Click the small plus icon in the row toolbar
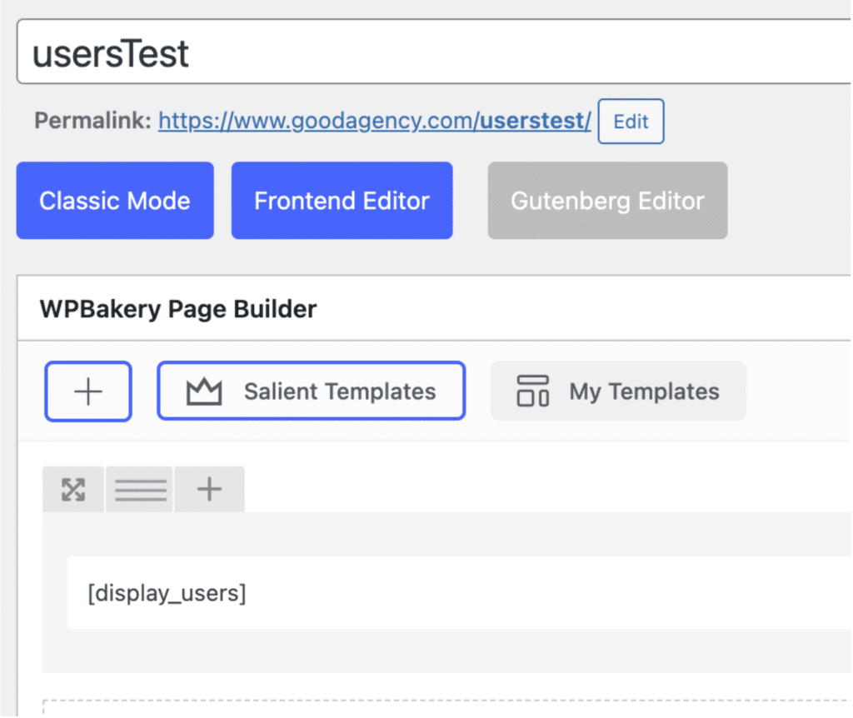Viewport: 853px width, 718px height. pyautogui.click(x=209, y=489)
